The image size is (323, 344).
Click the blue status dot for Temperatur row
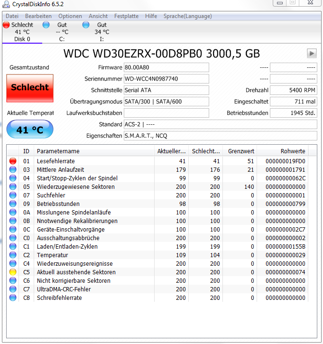[x=13, y=255]
